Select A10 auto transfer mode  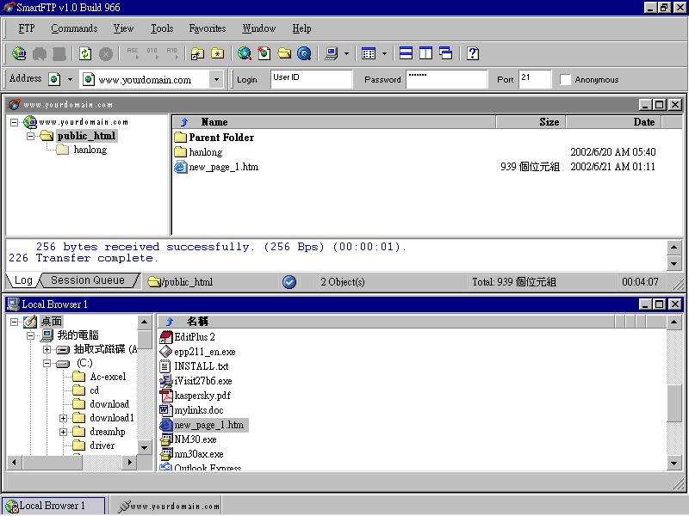click(171, 53)
